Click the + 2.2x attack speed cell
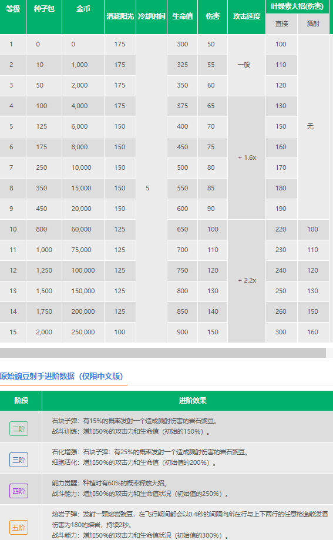 click(247, 281)
